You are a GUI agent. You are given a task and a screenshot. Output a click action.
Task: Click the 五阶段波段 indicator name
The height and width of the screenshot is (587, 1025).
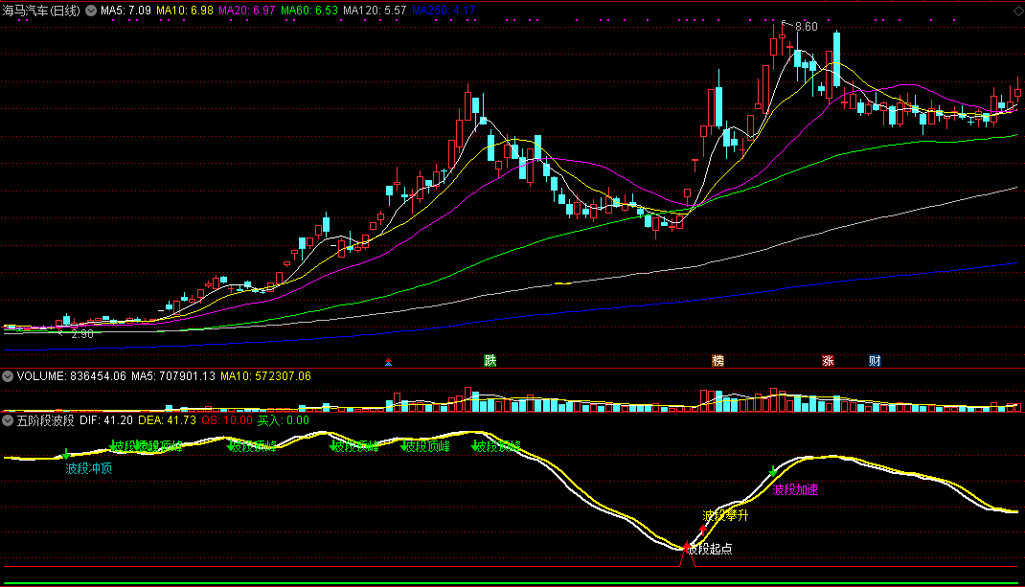point(46,420)
